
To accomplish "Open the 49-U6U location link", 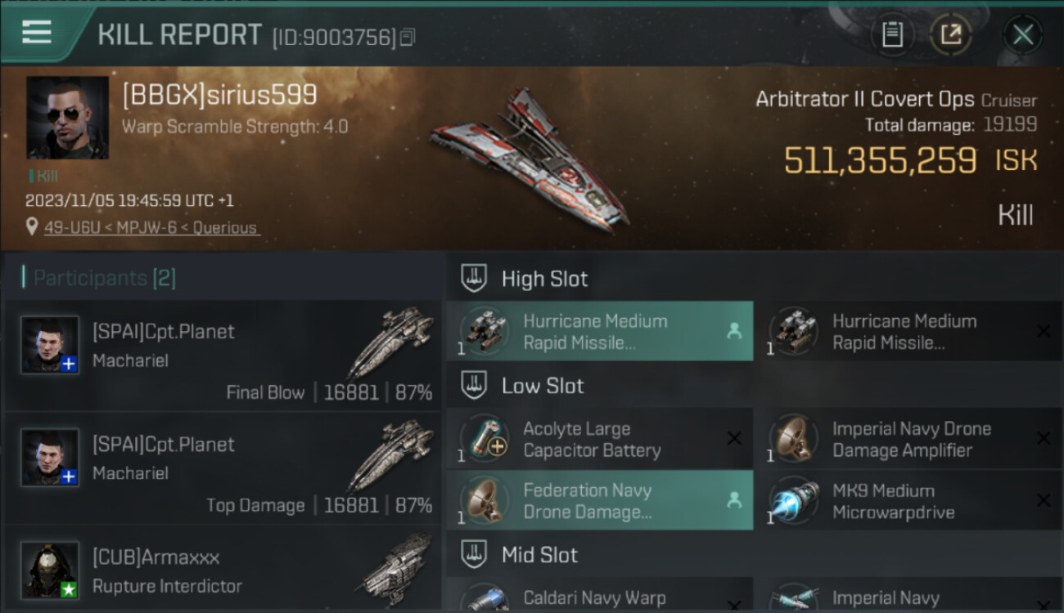I will click(x=142, y=228).
